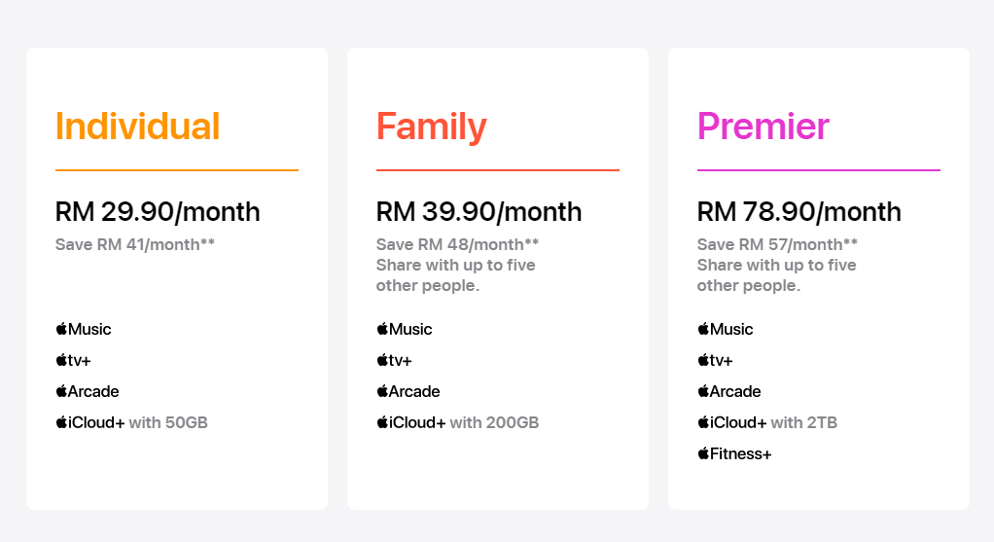Click iCloud+ with 50GB in Individual plan
The image size is (994, 542).
[131, 422]
